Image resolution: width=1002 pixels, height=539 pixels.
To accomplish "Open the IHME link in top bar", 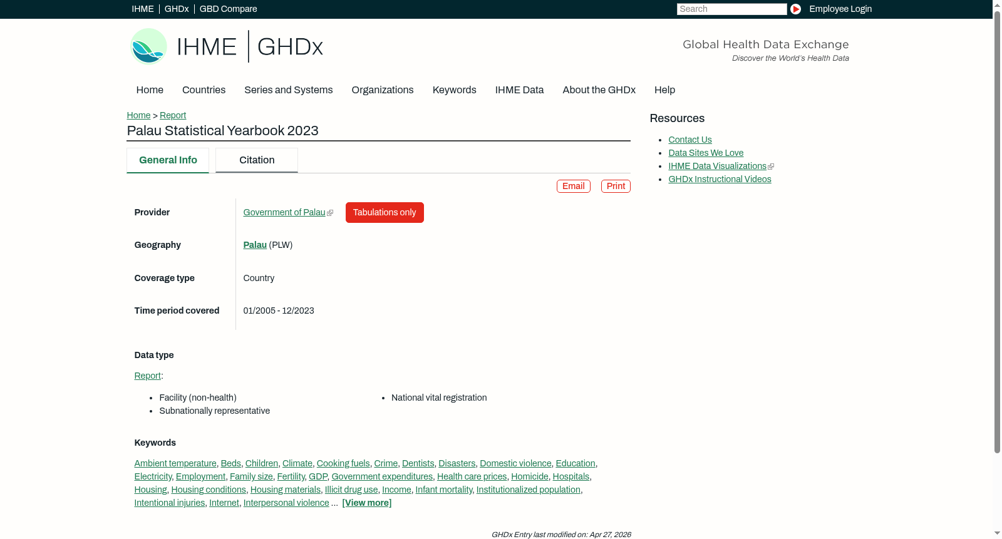I will (x=143, y=9).
